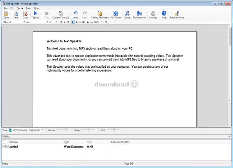This screenshot has height=168, width=233.
Task: Open Talking Reminders
Action: [x=100, y=15]
